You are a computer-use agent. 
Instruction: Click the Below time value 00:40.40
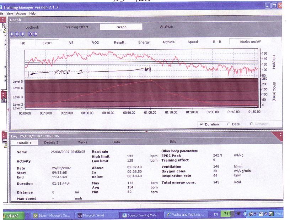(134, 176)
